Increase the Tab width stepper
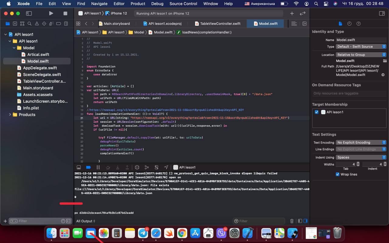 [x=358, y=163]
